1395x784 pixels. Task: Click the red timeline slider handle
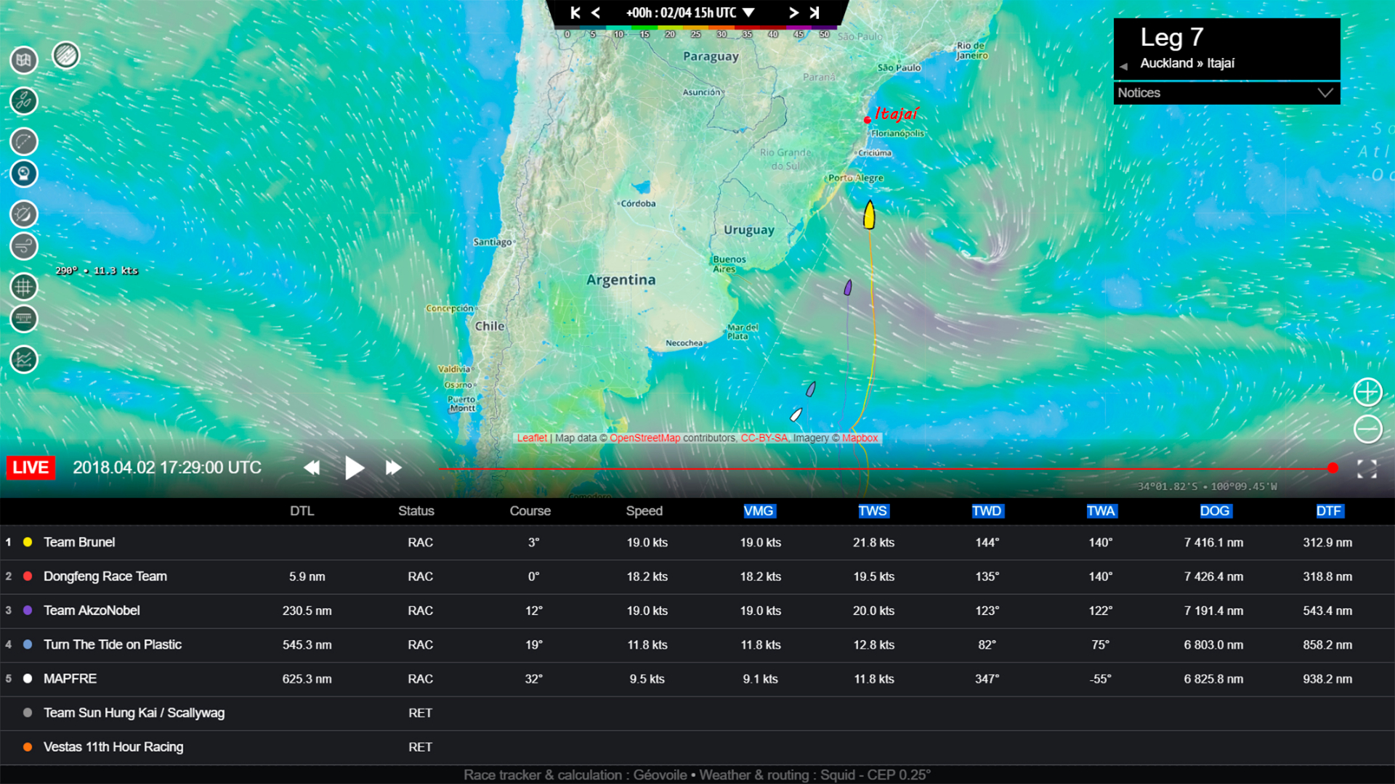pos(1333,468)
